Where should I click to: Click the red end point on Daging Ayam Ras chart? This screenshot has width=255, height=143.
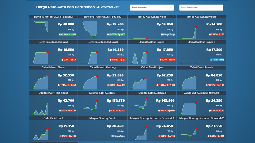pos(48,102)
